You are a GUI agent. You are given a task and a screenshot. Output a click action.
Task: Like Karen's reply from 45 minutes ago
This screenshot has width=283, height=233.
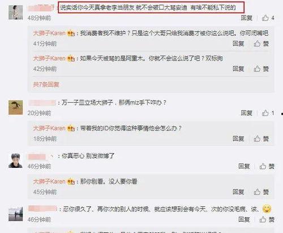click(x=261, y=192)
